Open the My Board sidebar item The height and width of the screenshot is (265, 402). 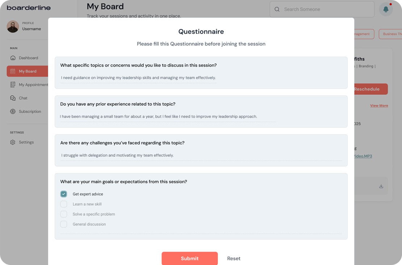28,71
